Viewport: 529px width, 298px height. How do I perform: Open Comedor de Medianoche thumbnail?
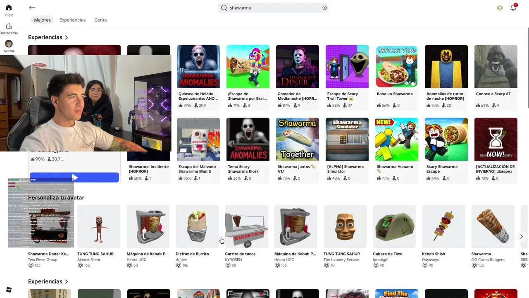298,67
